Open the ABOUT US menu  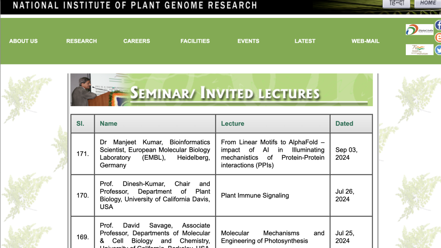(x=23, y=41)
